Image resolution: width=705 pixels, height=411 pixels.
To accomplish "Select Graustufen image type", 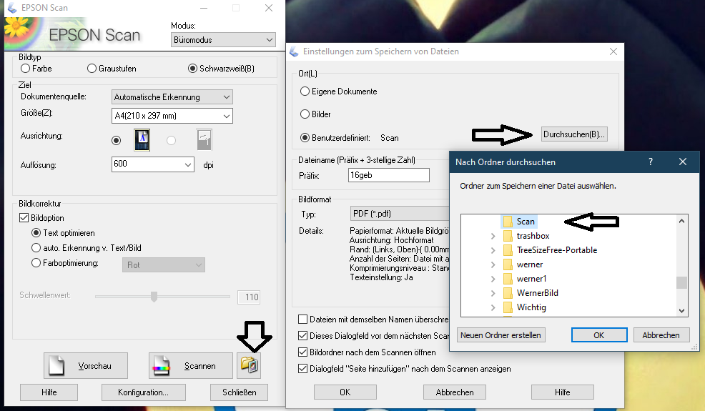I will 92,69.
